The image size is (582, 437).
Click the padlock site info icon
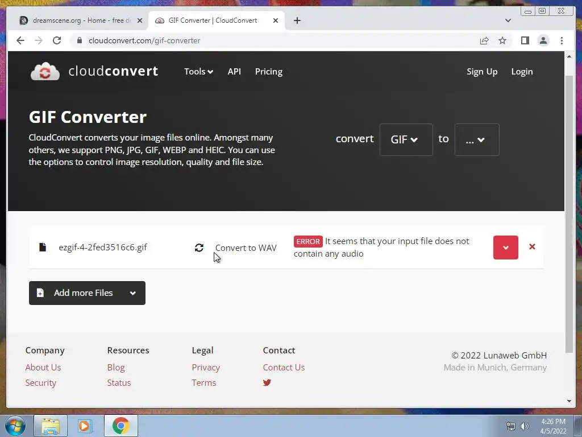(79, 40)
